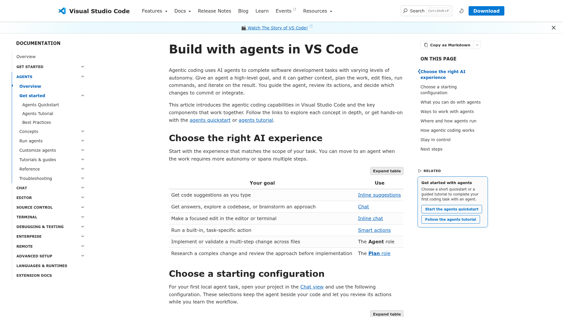The height and width of the screenshot is (317, 563).
Task: Open the Features dropdown menu
Action: tap(155, 11)
